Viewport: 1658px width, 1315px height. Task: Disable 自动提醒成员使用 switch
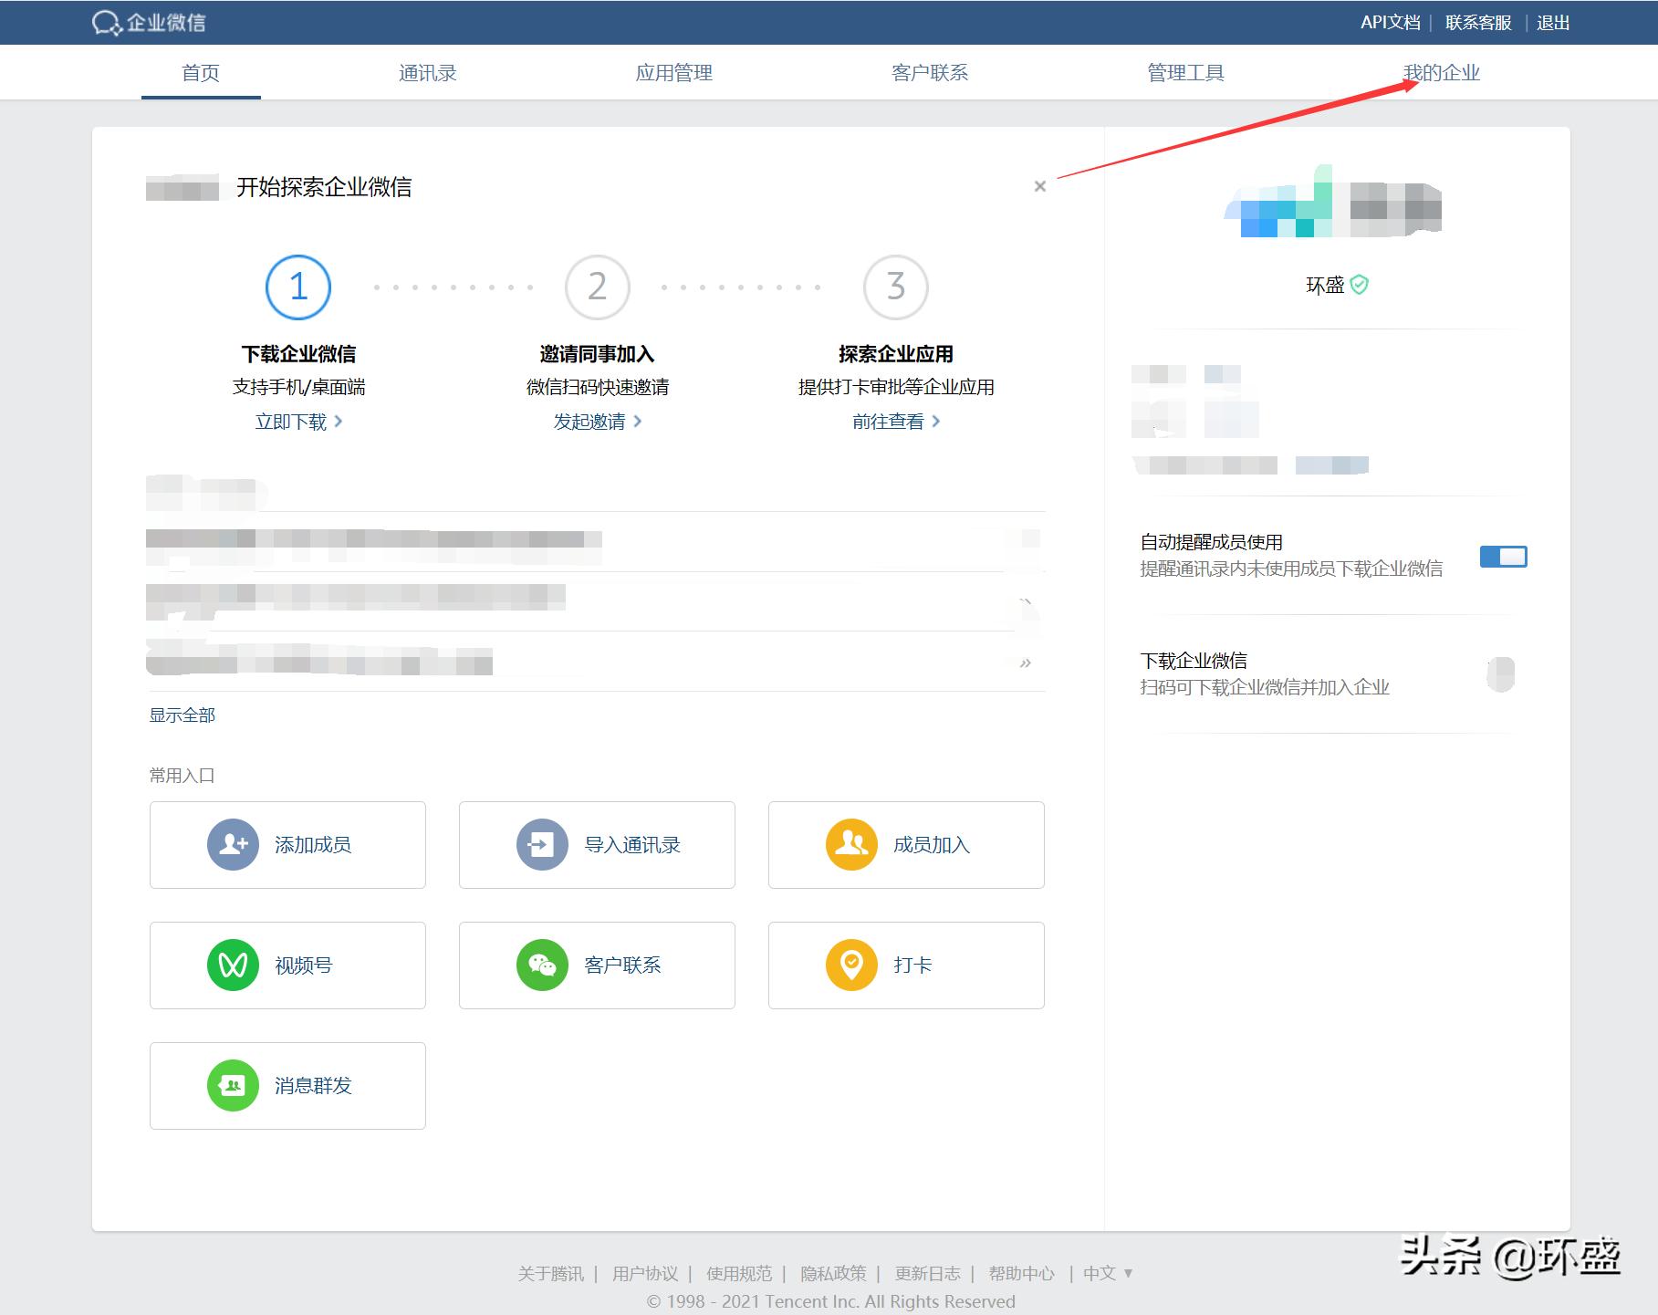(1503, 556)
